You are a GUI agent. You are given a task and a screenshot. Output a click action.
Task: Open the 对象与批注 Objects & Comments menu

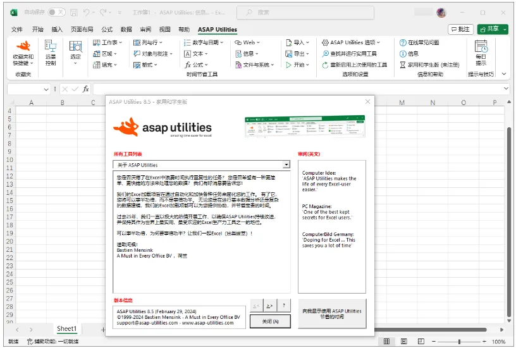click(153, 54)
